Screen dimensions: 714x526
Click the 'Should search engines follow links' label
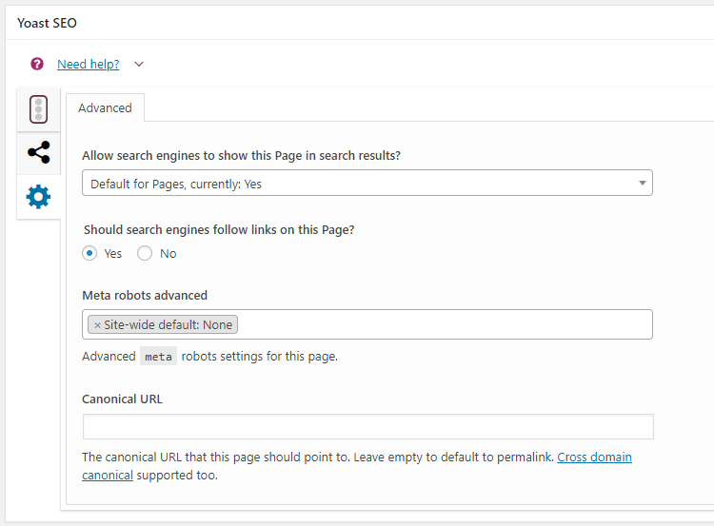pos(219,230)
